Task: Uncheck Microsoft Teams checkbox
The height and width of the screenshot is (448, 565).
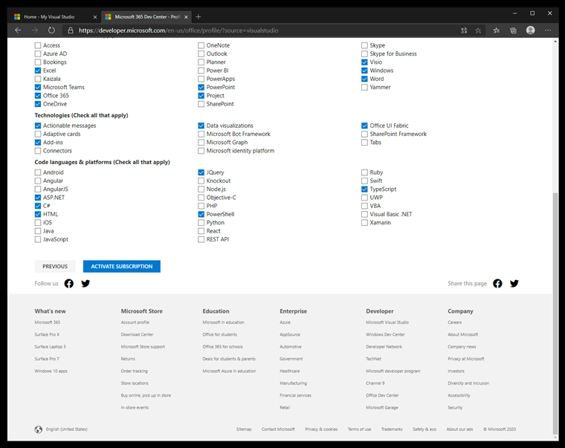Action: [x=38, y=87]
